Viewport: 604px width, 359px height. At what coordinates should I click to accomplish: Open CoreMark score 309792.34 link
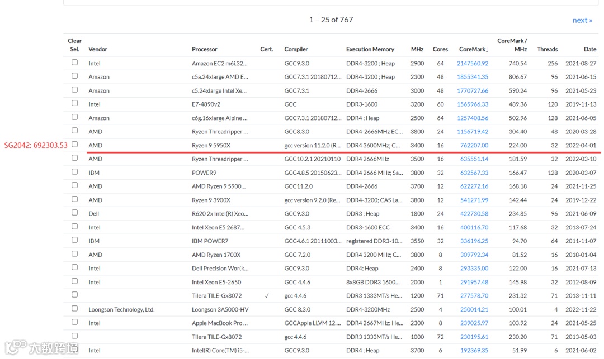pyautogui.click(x=474, y=255)
